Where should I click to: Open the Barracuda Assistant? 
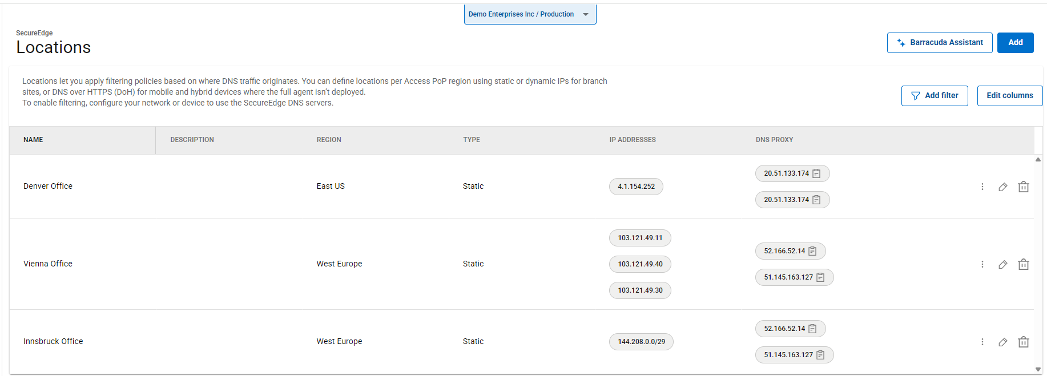pyautogui.click(x=939, y=43)
